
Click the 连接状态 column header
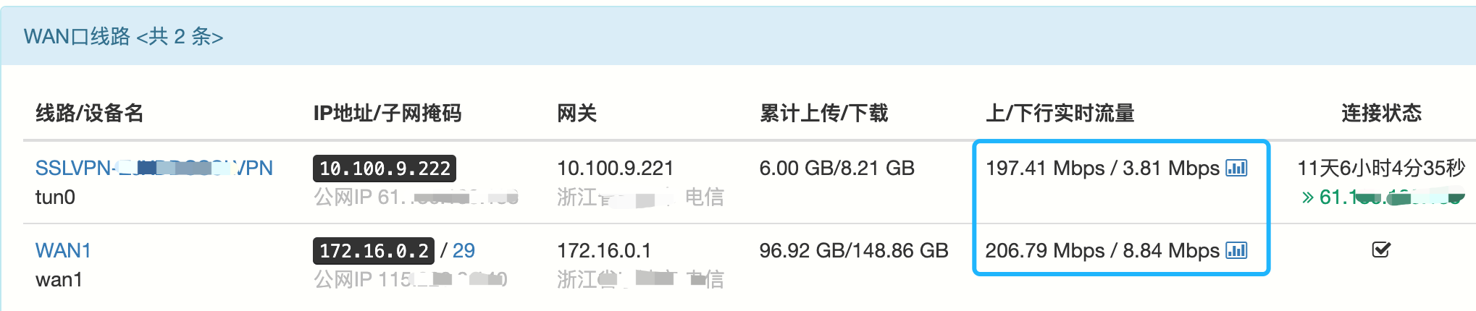coord(1381,113)
